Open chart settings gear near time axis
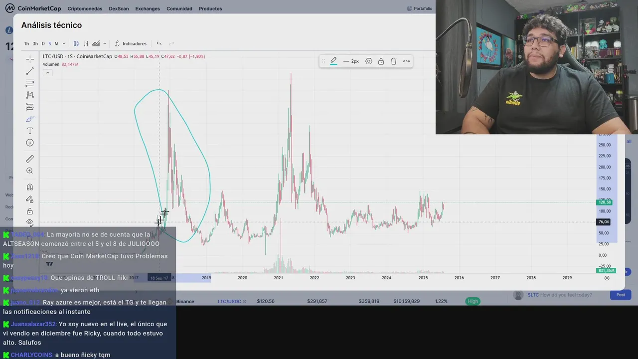This screenshot has height=359, width=638. [x=607, y=278]
